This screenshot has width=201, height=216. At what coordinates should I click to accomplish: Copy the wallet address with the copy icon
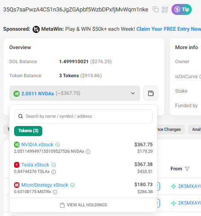pos(156,10)
